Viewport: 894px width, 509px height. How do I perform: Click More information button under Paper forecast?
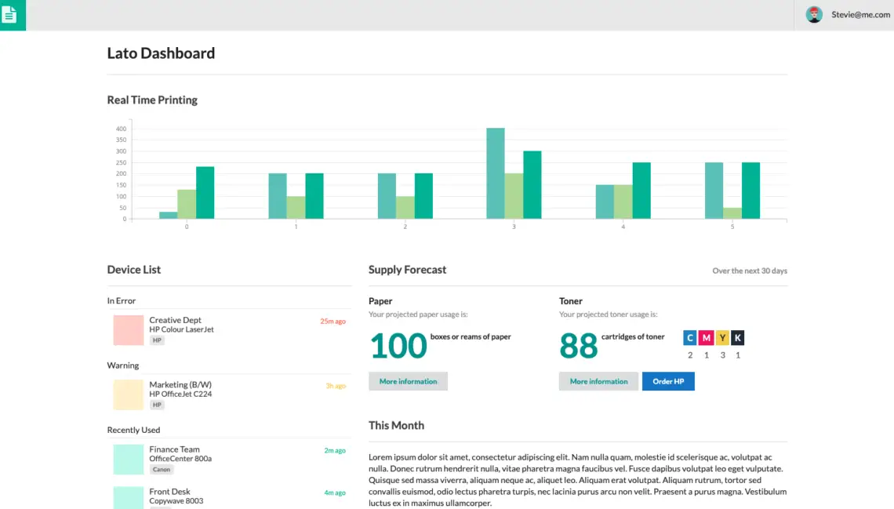pyautogui.click(x=408, y=381)
